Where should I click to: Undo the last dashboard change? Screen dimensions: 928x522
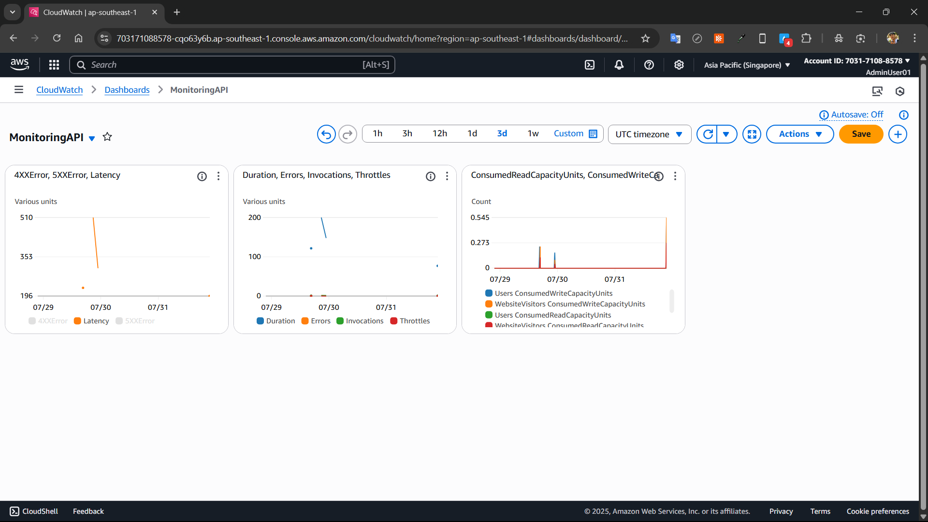[326, 134]
